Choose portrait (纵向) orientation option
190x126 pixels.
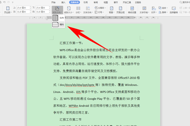58,18
